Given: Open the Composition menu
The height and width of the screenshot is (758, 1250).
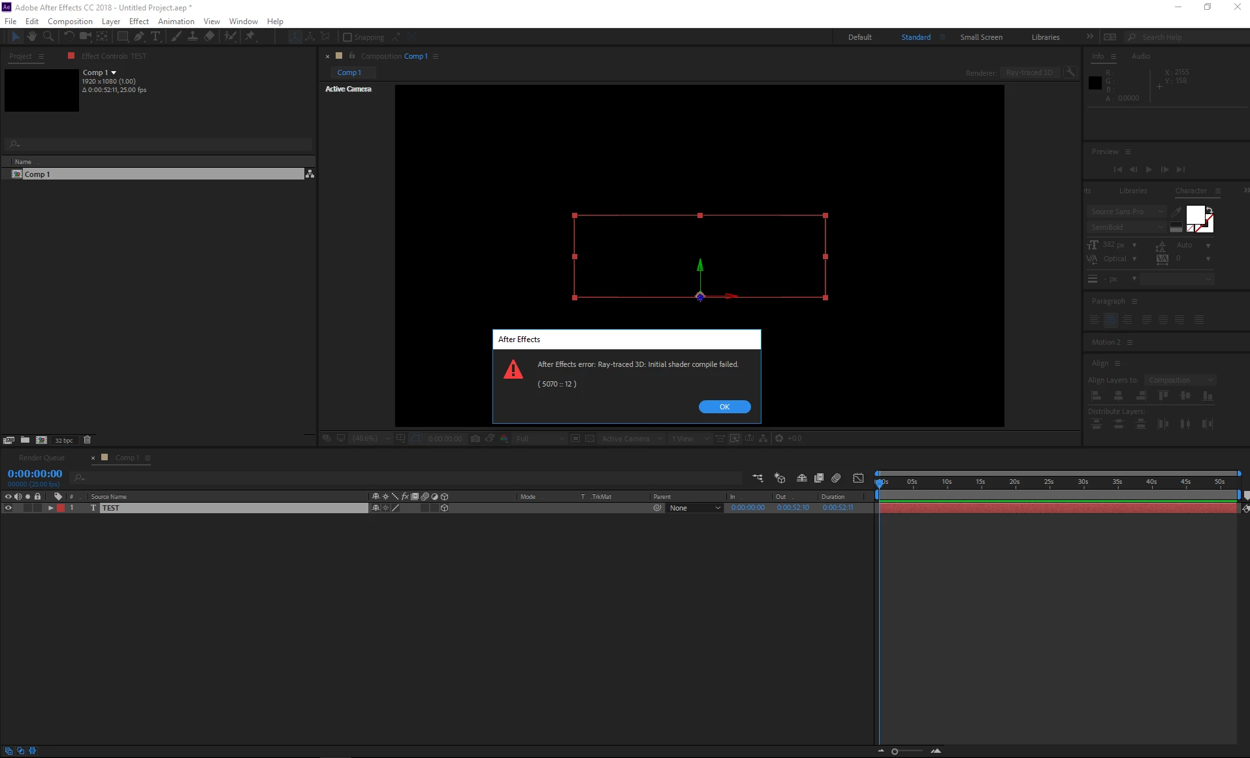Looking at the screenshot, I should 70,21.
